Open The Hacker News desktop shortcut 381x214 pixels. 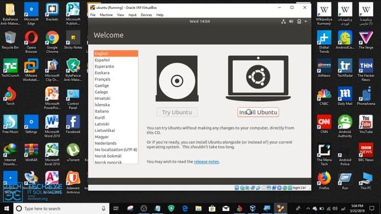coord(366,70)
